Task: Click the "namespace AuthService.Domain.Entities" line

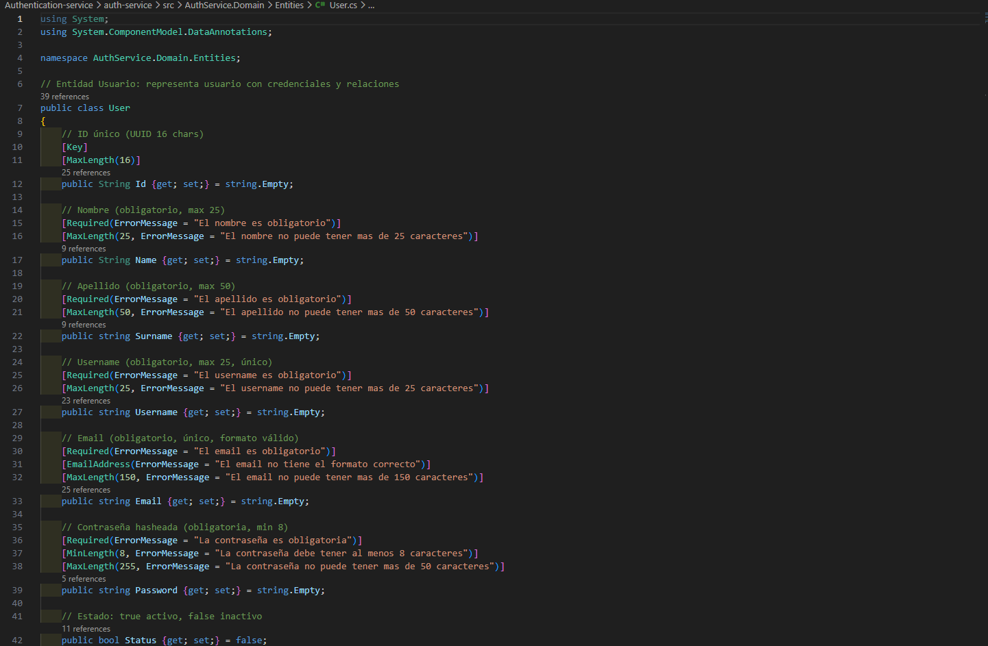Action: (141, 58)
